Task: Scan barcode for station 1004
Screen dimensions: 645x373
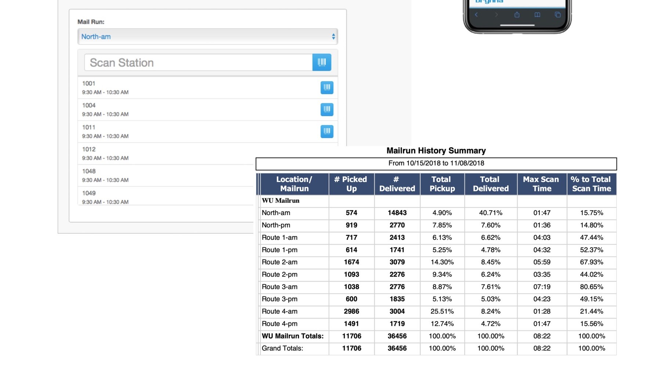Action: point(327,109)
